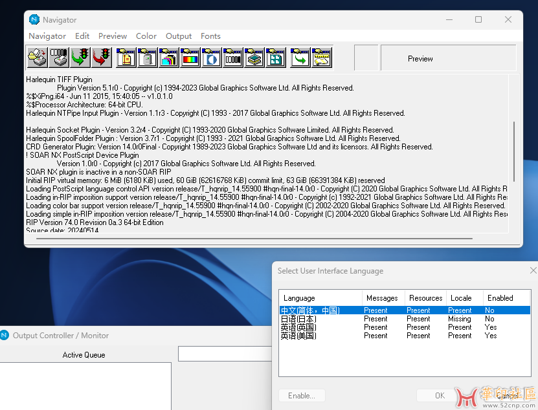This screenshot has height=410, width=538.
Task: Click 'SOAR NX PostScript Device Plugin' line
Action: tap(82, 155)
